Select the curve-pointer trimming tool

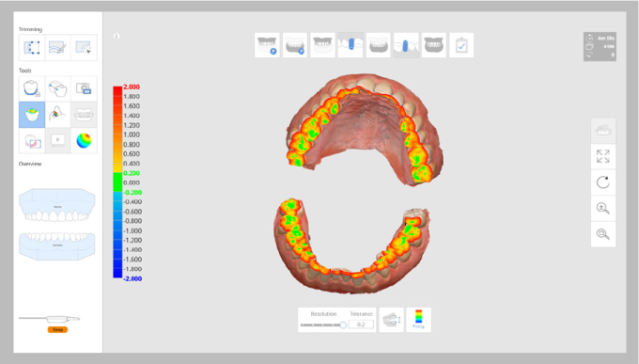pos(84,48)
